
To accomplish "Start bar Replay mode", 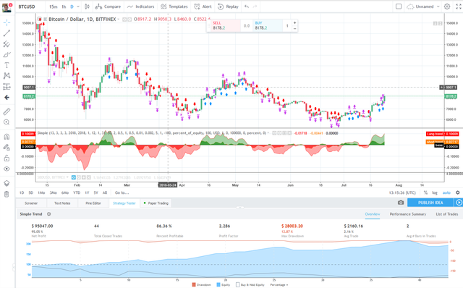I will pos(228,7).
